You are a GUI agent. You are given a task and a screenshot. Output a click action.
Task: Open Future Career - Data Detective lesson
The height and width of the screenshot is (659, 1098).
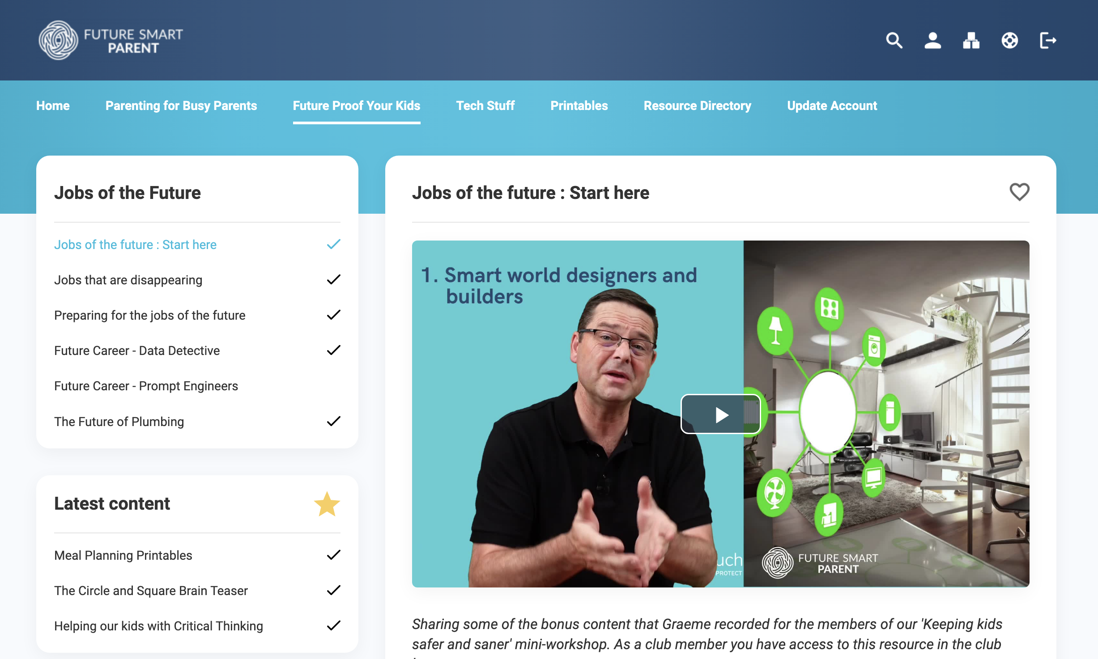[137, 351]
